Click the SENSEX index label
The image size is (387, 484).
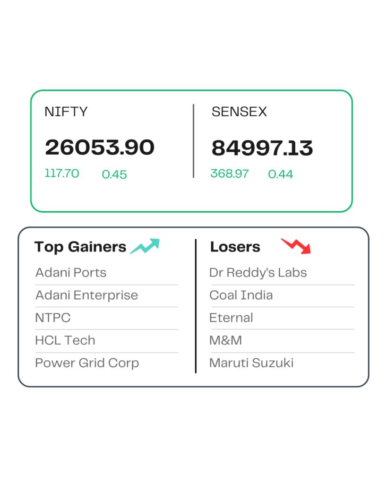tap(239, 112)
